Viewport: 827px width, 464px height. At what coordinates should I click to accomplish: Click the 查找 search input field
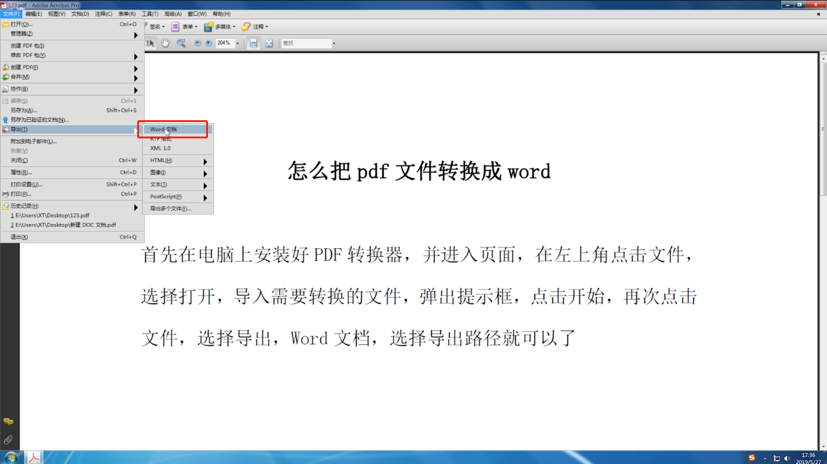click(306, 43)
